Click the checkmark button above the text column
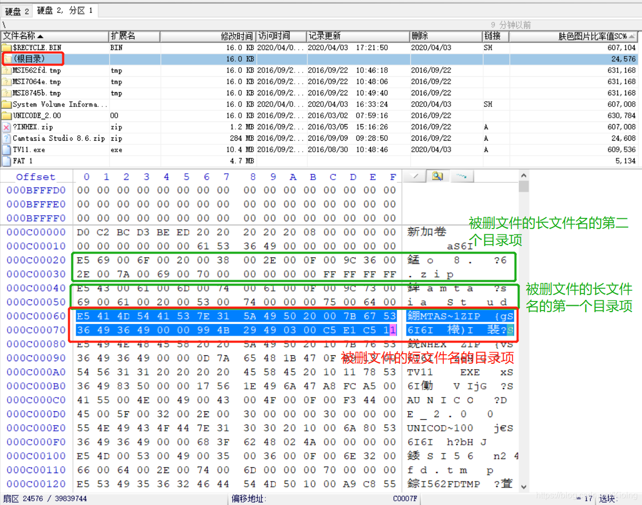The image size is (642, 505). pyautogui.click(x=416, y=176)
